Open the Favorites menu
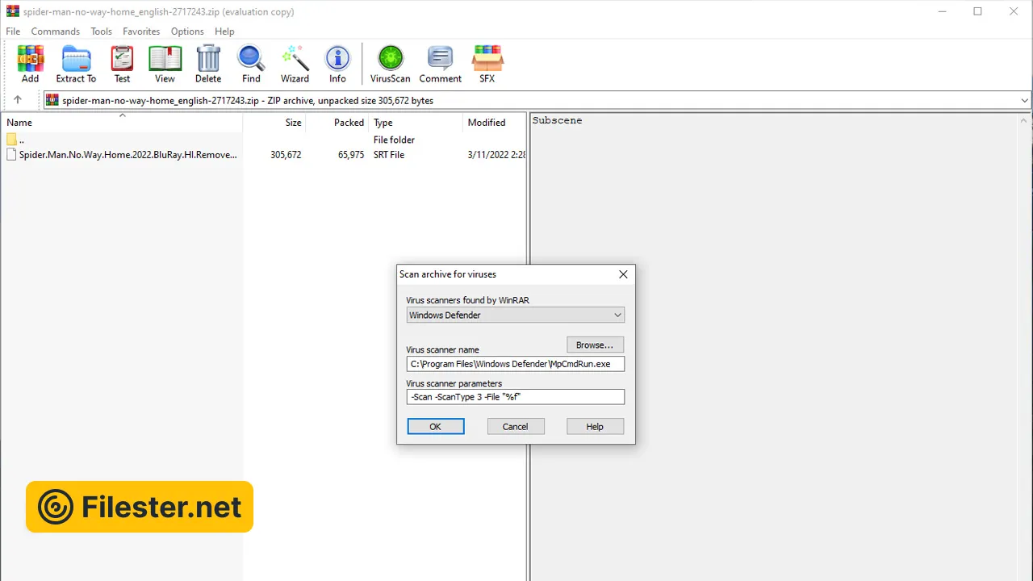 click(141, 31)
